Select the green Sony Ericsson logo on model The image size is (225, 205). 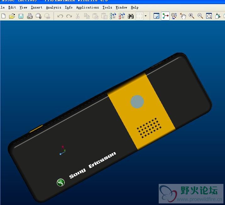[61, 182]
